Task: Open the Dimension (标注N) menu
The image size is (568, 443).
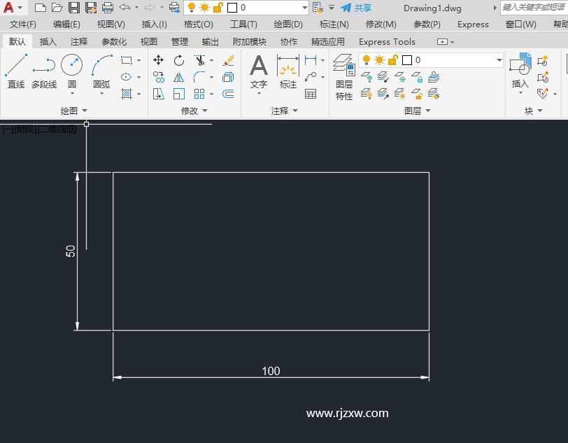Action: 334,24
